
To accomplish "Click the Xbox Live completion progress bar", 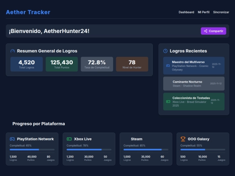I will (x=89, y=149).
